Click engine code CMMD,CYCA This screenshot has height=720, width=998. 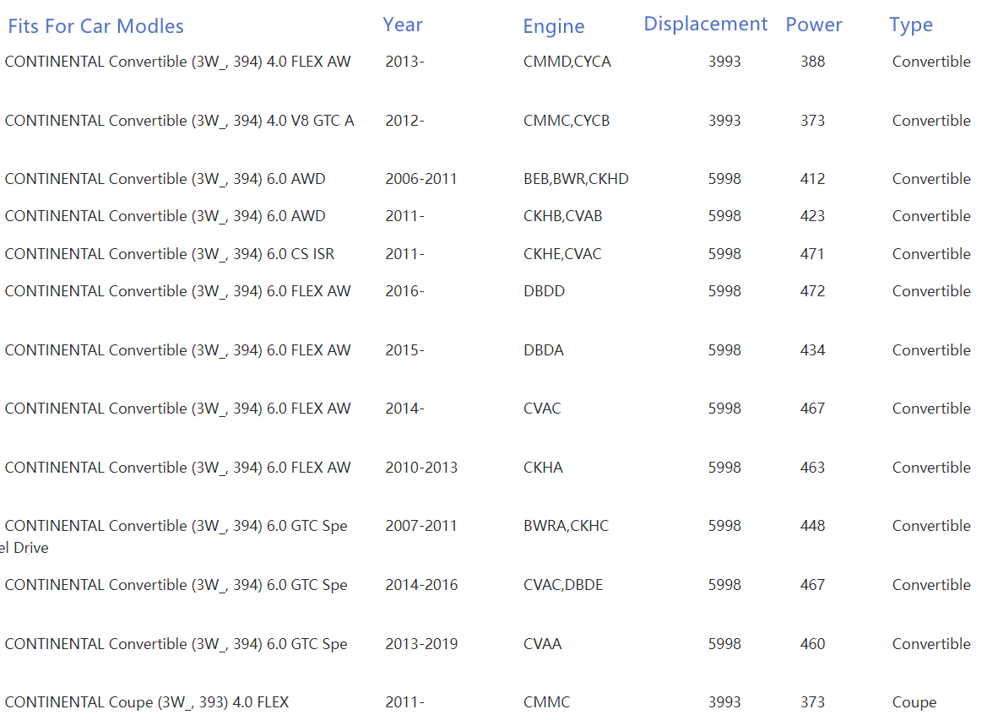pyautogui.click(x=567, y=62)
